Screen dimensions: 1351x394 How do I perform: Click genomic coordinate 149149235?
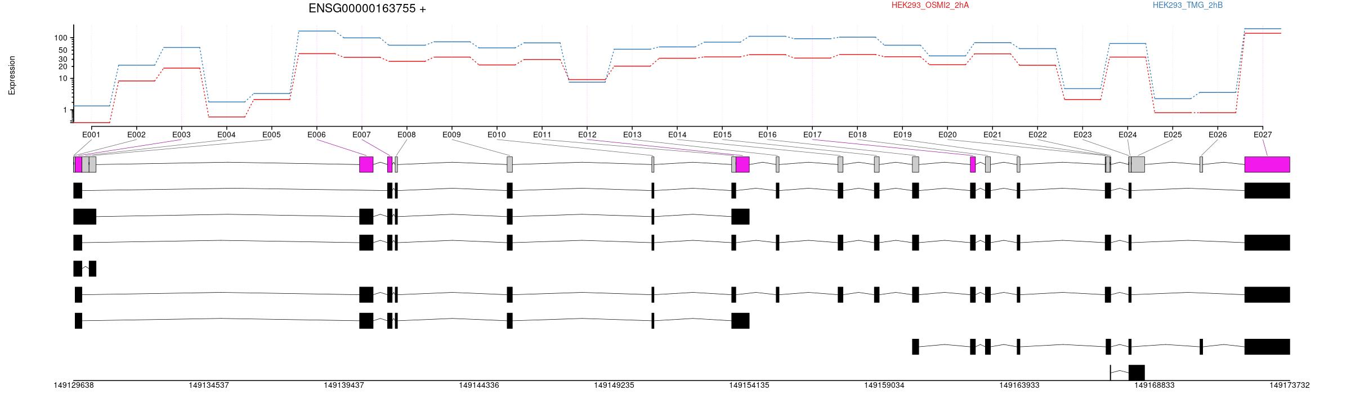[x=614, y=386]
